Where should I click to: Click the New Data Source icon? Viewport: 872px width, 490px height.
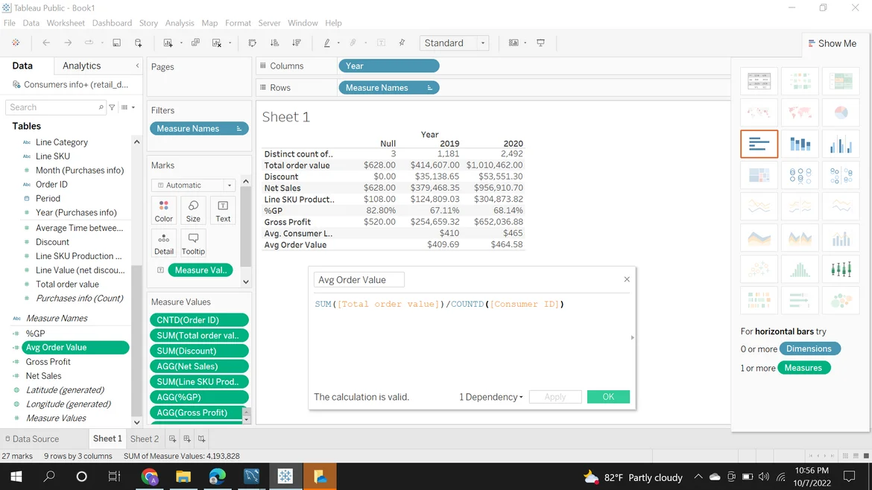tap(139, 43)
